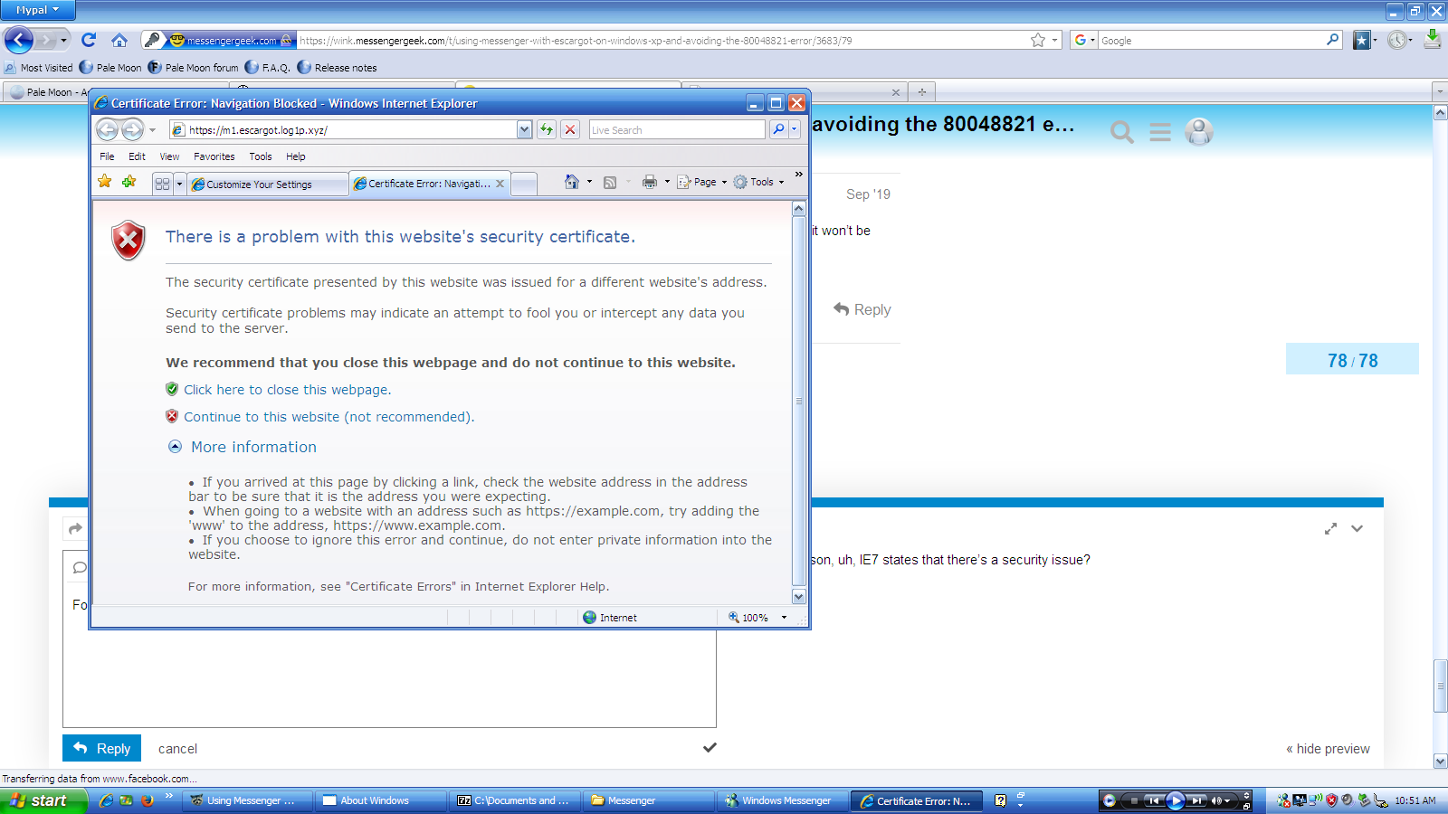Screen dimensions: 1448x814
Task: Open Most Visited bookmarks folder
Action: coord(38,68)
